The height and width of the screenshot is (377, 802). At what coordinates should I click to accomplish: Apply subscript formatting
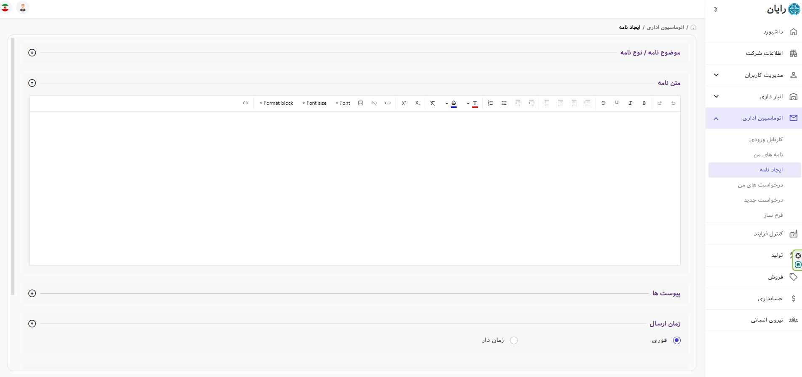tap(417, 103)
